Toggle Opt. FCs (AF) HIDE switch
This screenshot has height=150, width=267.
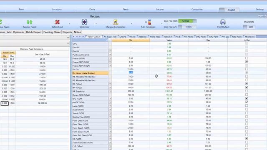[x=187, y=27]
